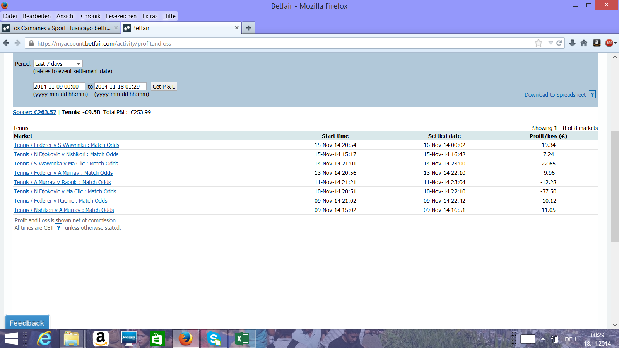Open the Federer v A Murray match link
The height and width of the screenshot is (348, 619).
click(x=63, y=173)
